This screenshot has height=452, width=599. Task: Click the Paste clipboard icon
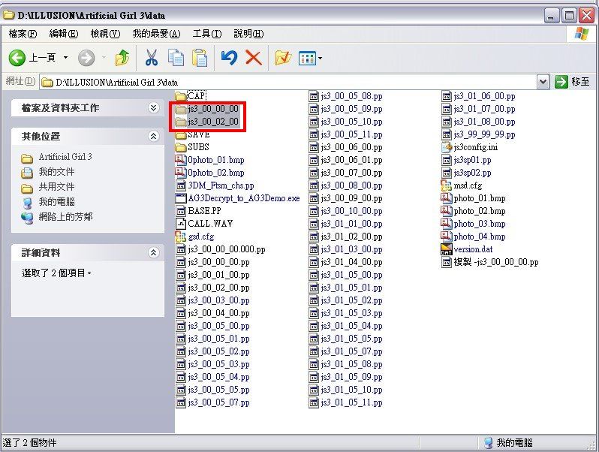click(x=200, y=58)
